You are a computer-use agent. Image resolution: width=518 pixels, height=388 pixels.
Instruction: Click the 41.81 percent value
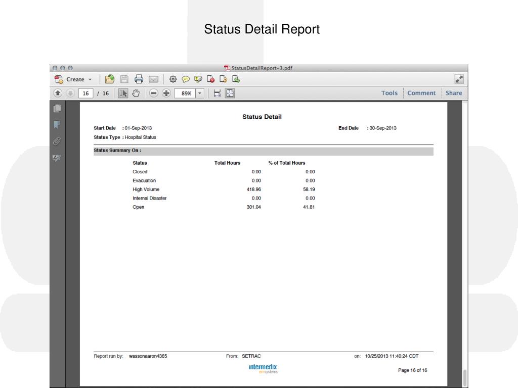tap(309, 207)
